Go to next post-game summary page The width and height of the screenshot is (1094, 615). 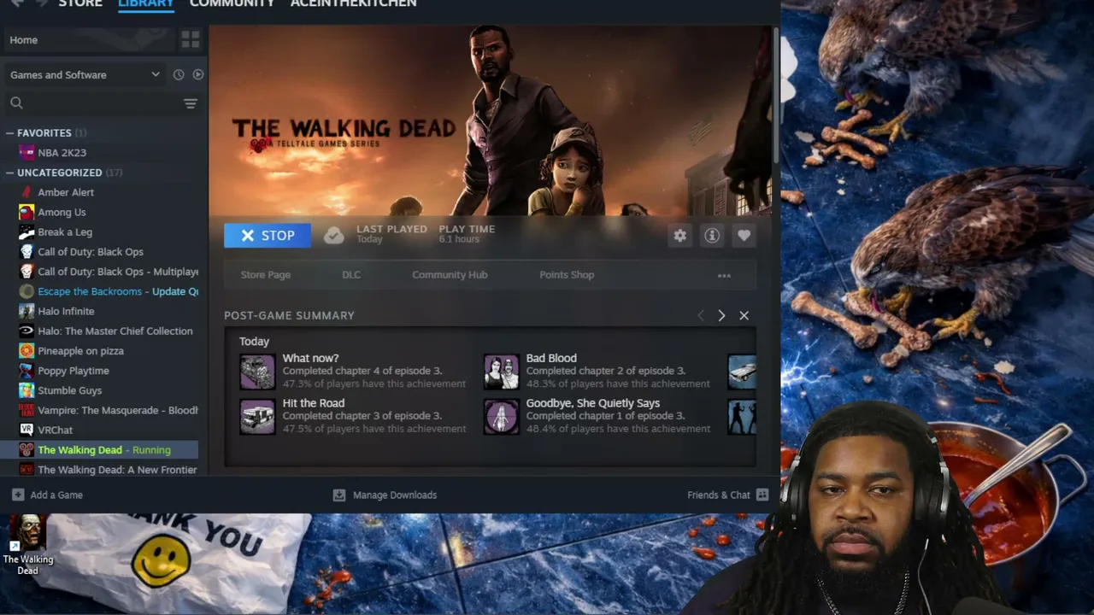coord(721,316)
